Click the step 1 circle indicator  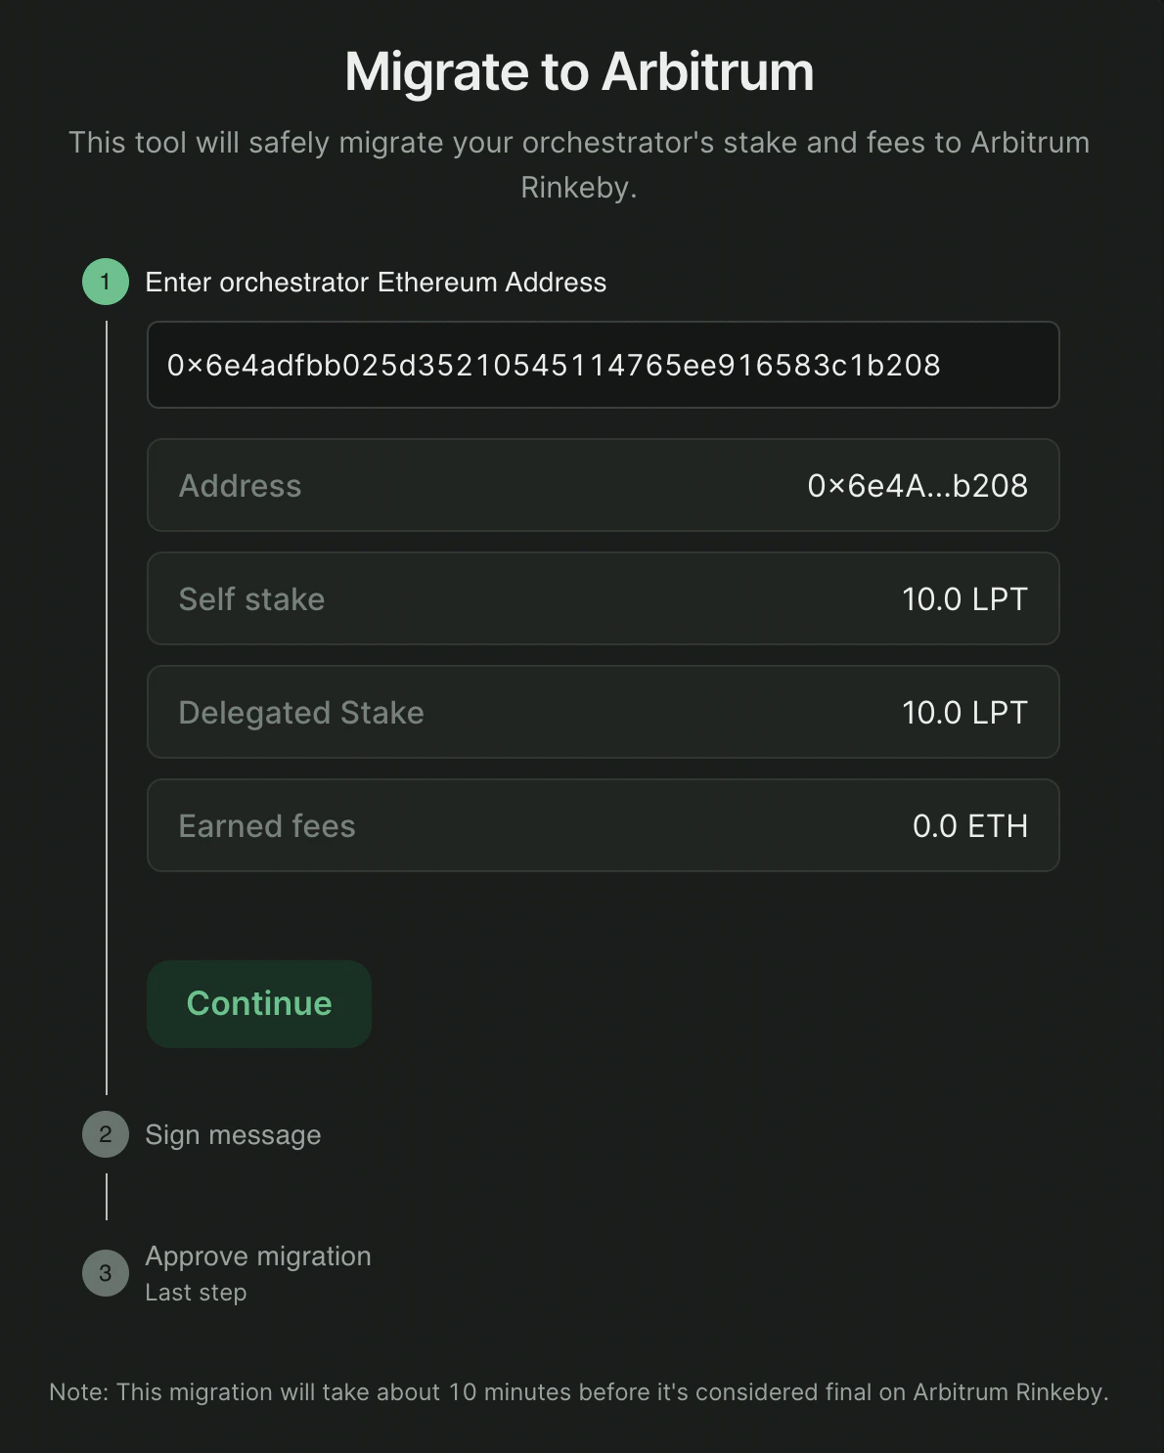pyautogui.click(x=106, y=282)
